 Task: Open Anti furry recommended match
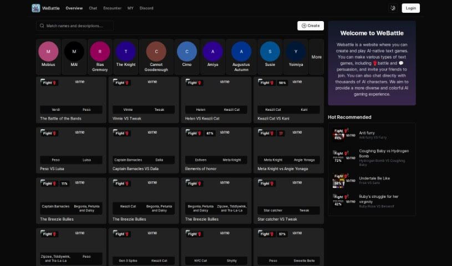(x=367, y=133)
